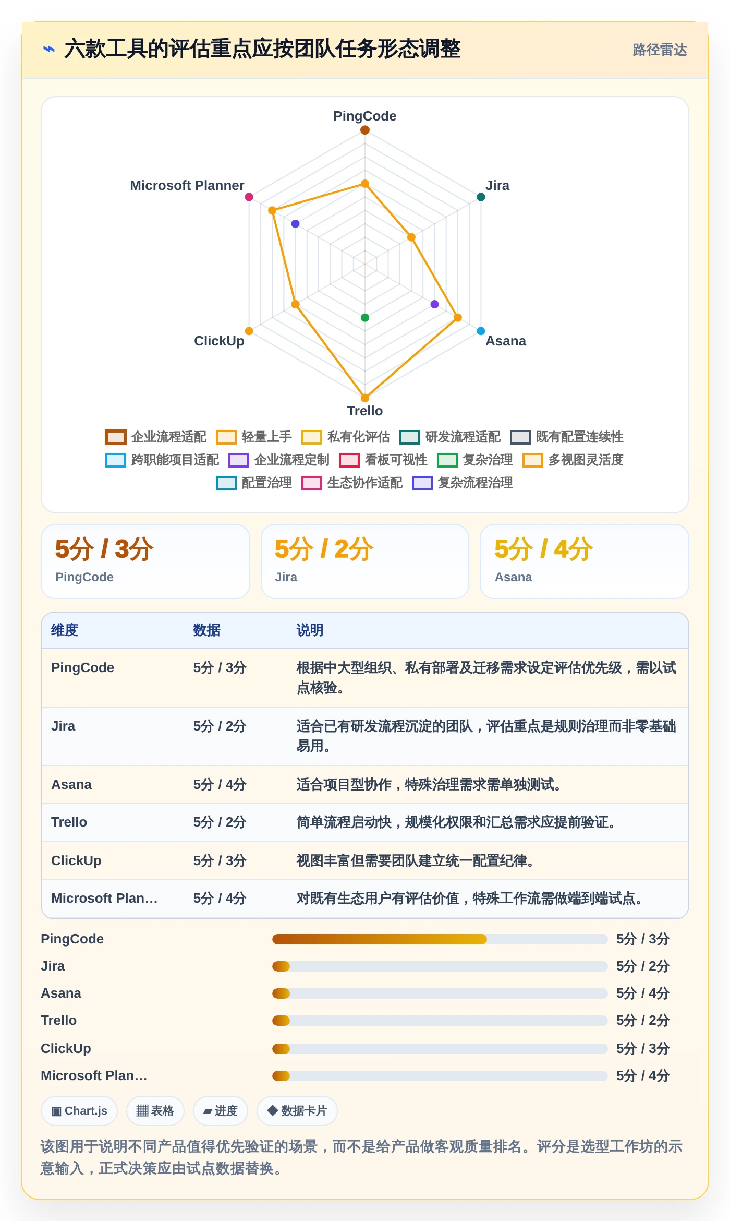Click the orange data point at Trello axis
The width and height of the screenshot is (730, 1221).
(365, 398)
